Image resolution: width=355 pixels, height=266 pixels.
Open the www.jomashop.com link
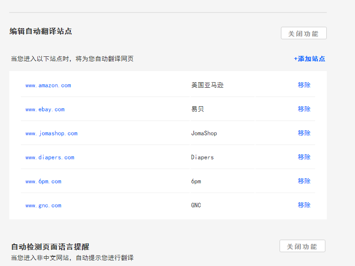tap(51, 133)
